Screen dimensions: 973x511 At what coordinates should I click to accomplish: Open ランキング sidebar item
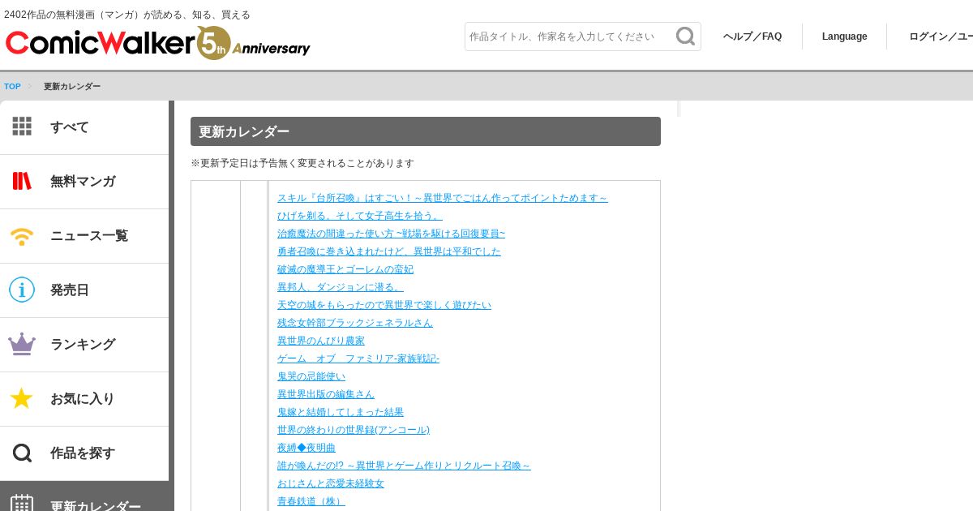tap(84, 345)
